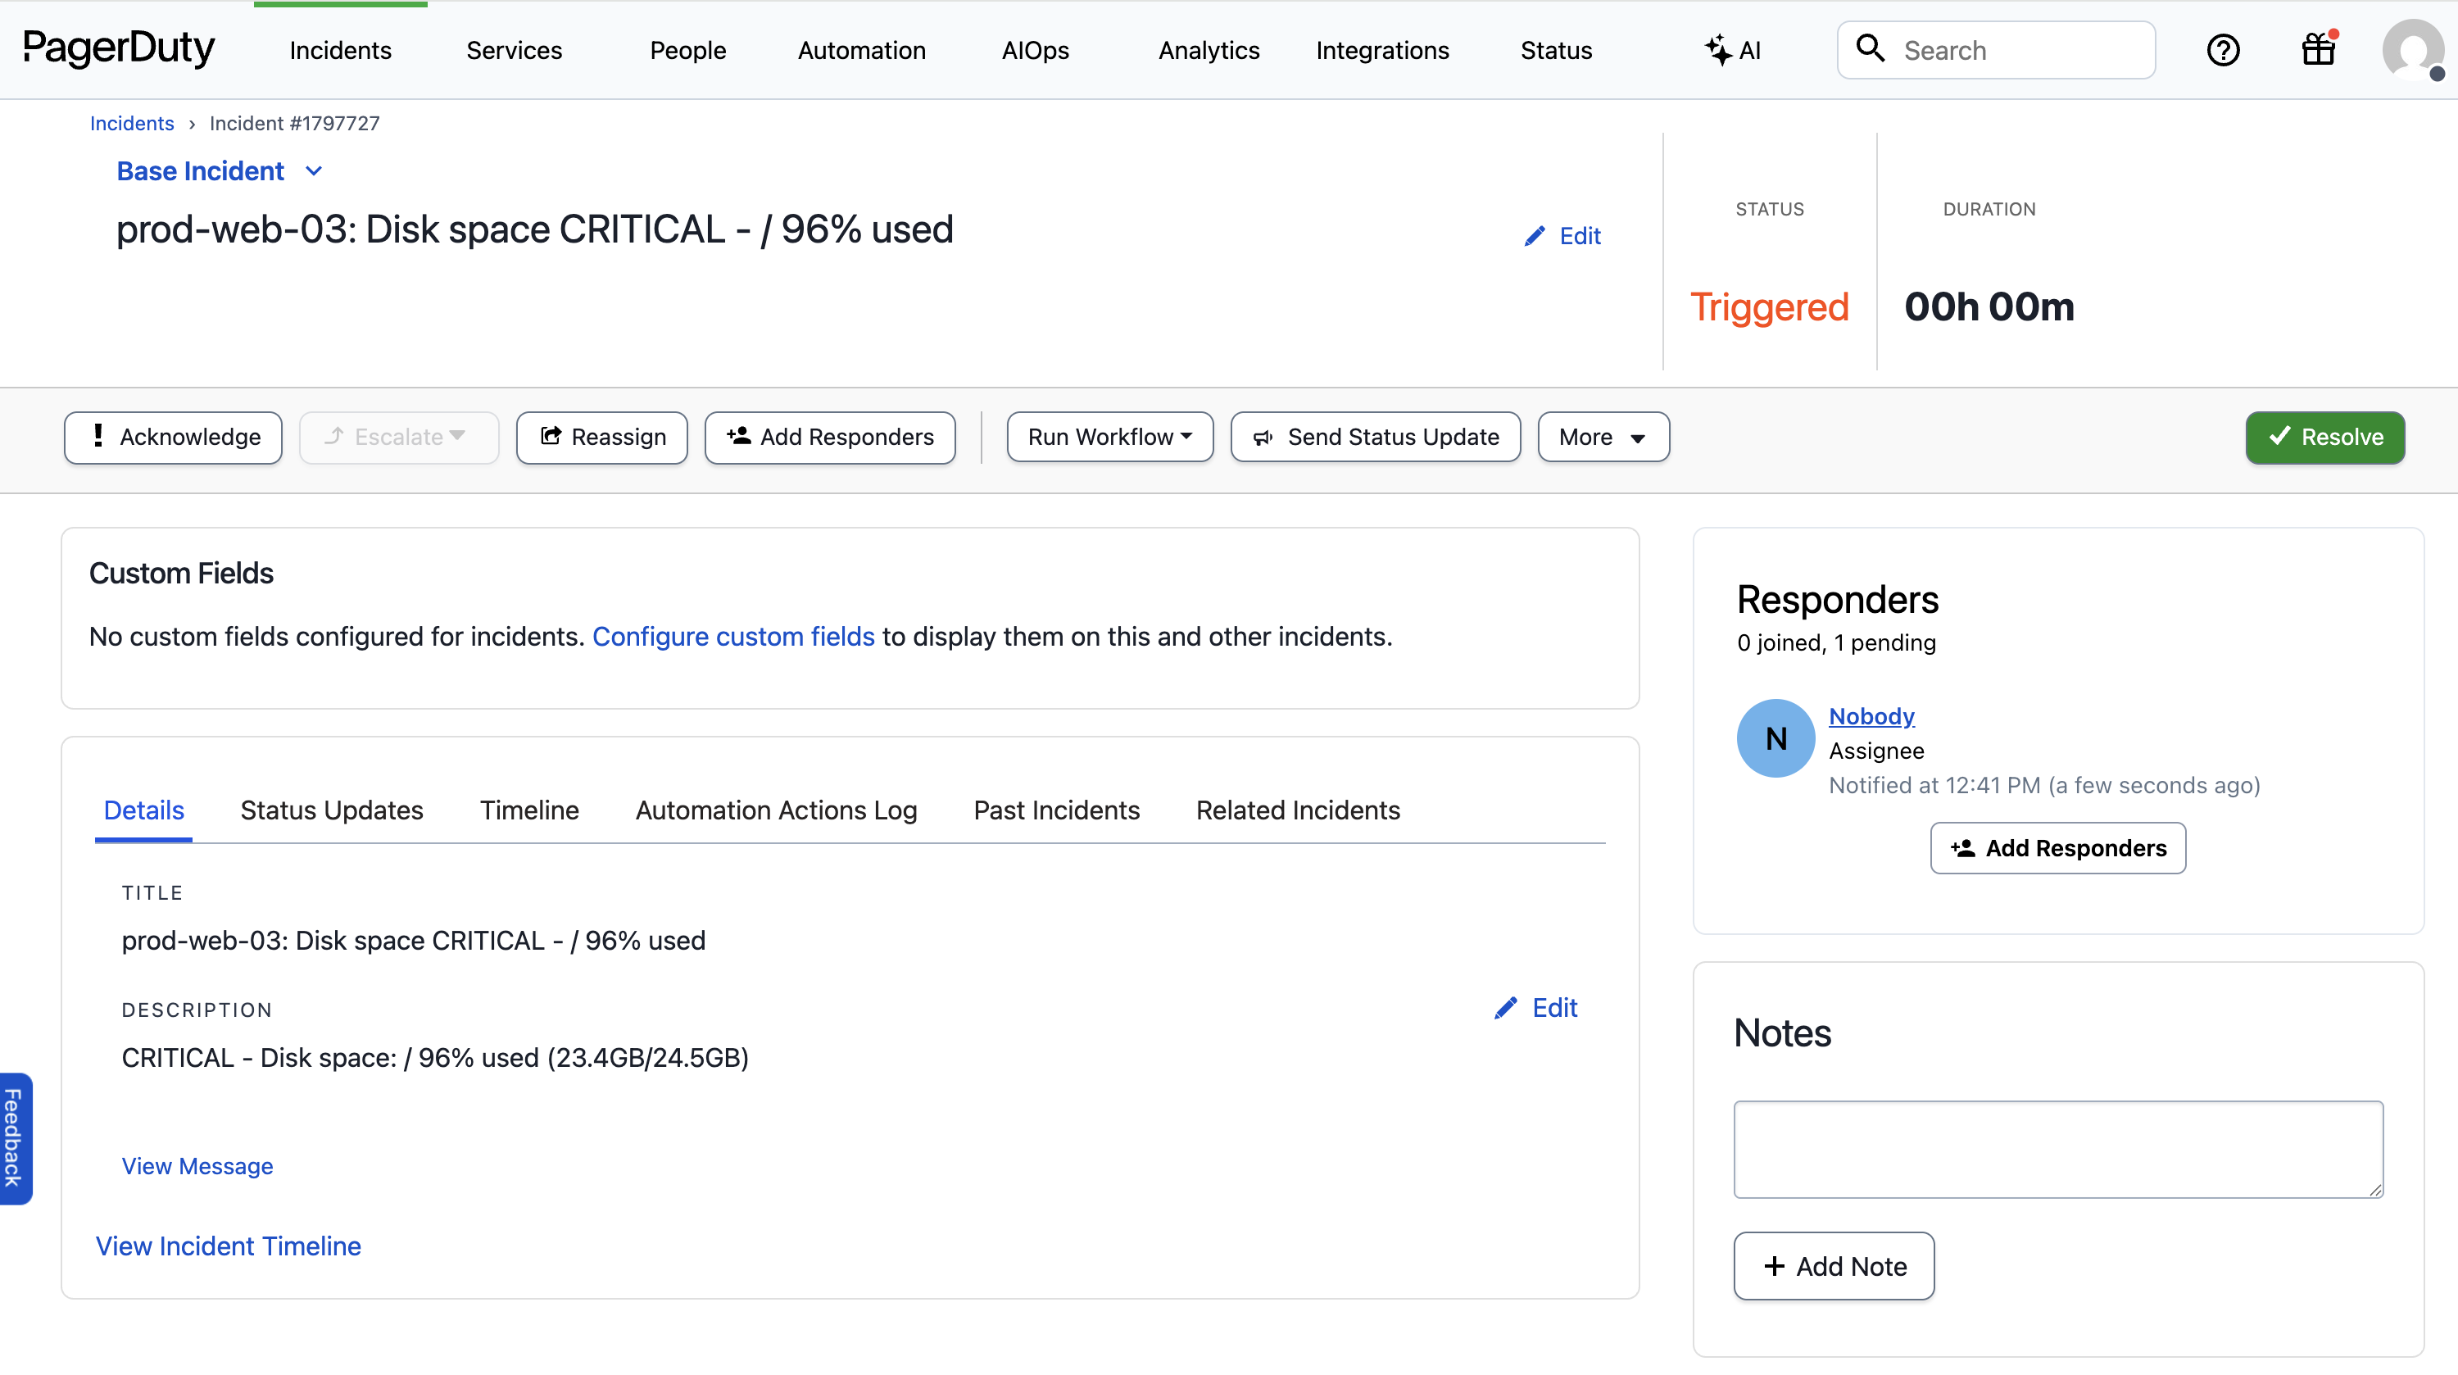
Task: Click the Nobody assignee avatar circle
Action: 1775,737
